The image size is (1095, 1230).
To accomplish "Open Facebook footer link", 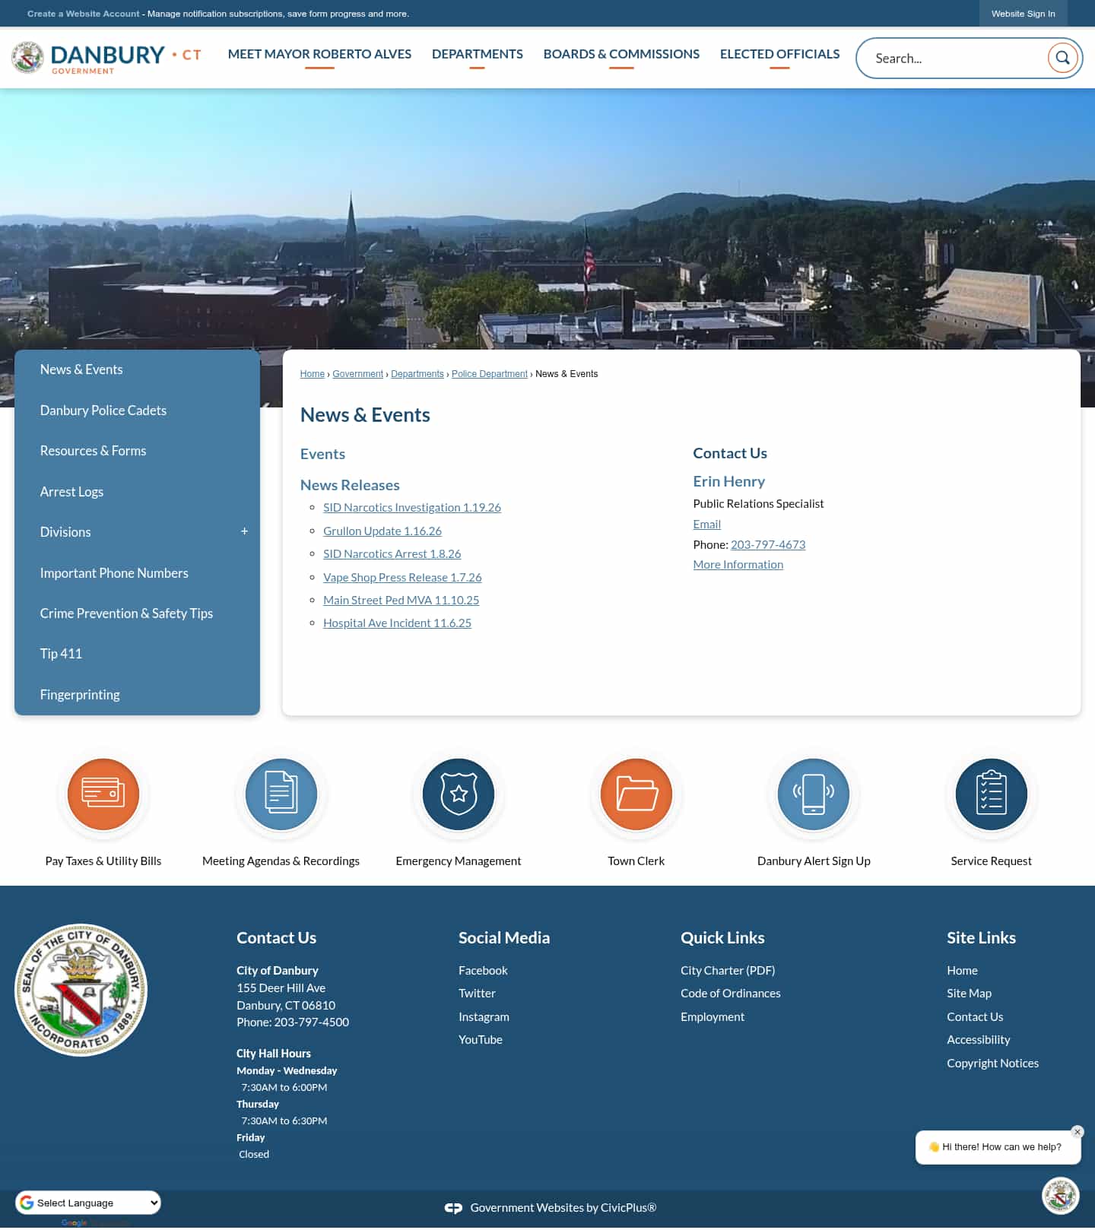I will [483, 971].
